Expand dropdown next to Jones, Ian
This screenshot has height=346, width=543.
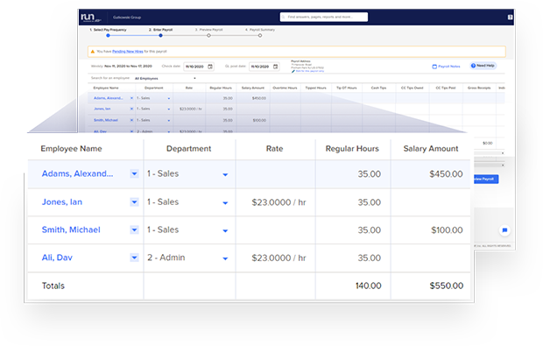point(134,202)
